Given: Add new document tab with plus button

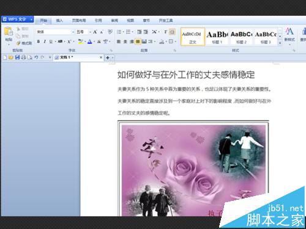Looking at the screenshot, I should (108, 58).
